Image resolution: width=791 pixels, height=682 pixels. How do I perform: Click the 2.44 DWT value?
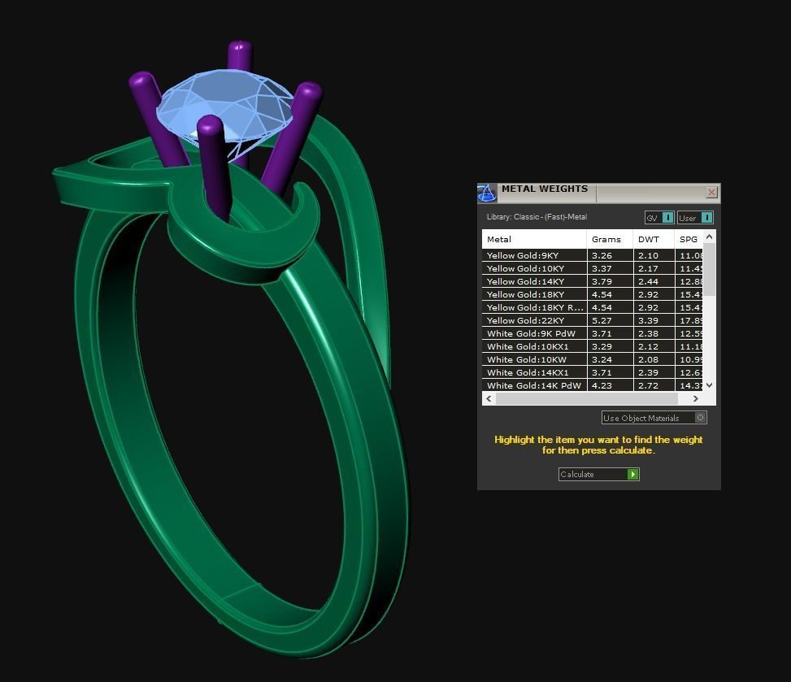click(648, 281)
